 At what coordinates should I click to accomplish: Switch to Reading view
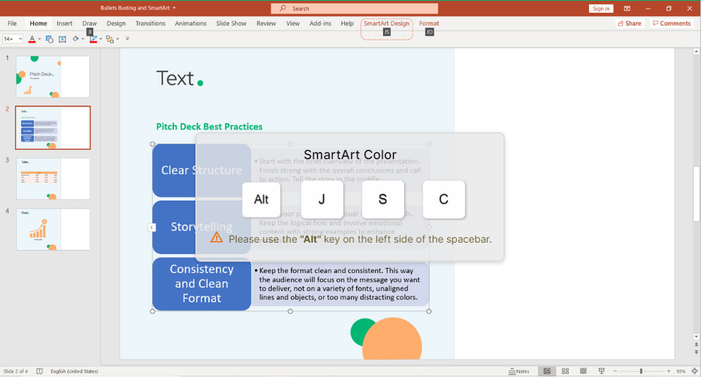coord(583,371)
